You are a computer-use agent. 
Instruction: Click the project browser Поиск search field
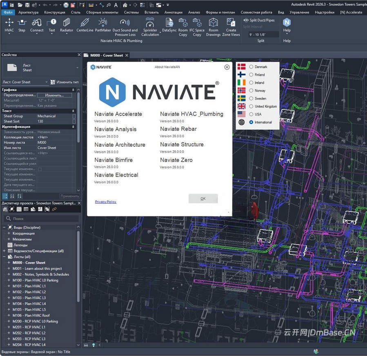tap(41, 218)
